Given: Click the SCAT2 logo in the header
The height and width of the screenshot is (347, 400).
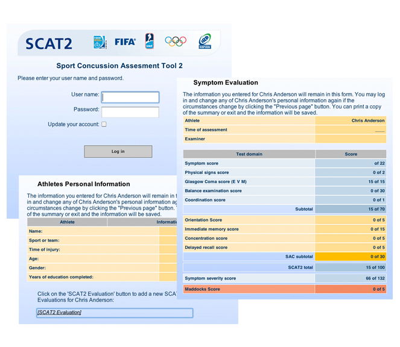Looking at the screenshot, I should pyautogui.click(x=49, y=43).
